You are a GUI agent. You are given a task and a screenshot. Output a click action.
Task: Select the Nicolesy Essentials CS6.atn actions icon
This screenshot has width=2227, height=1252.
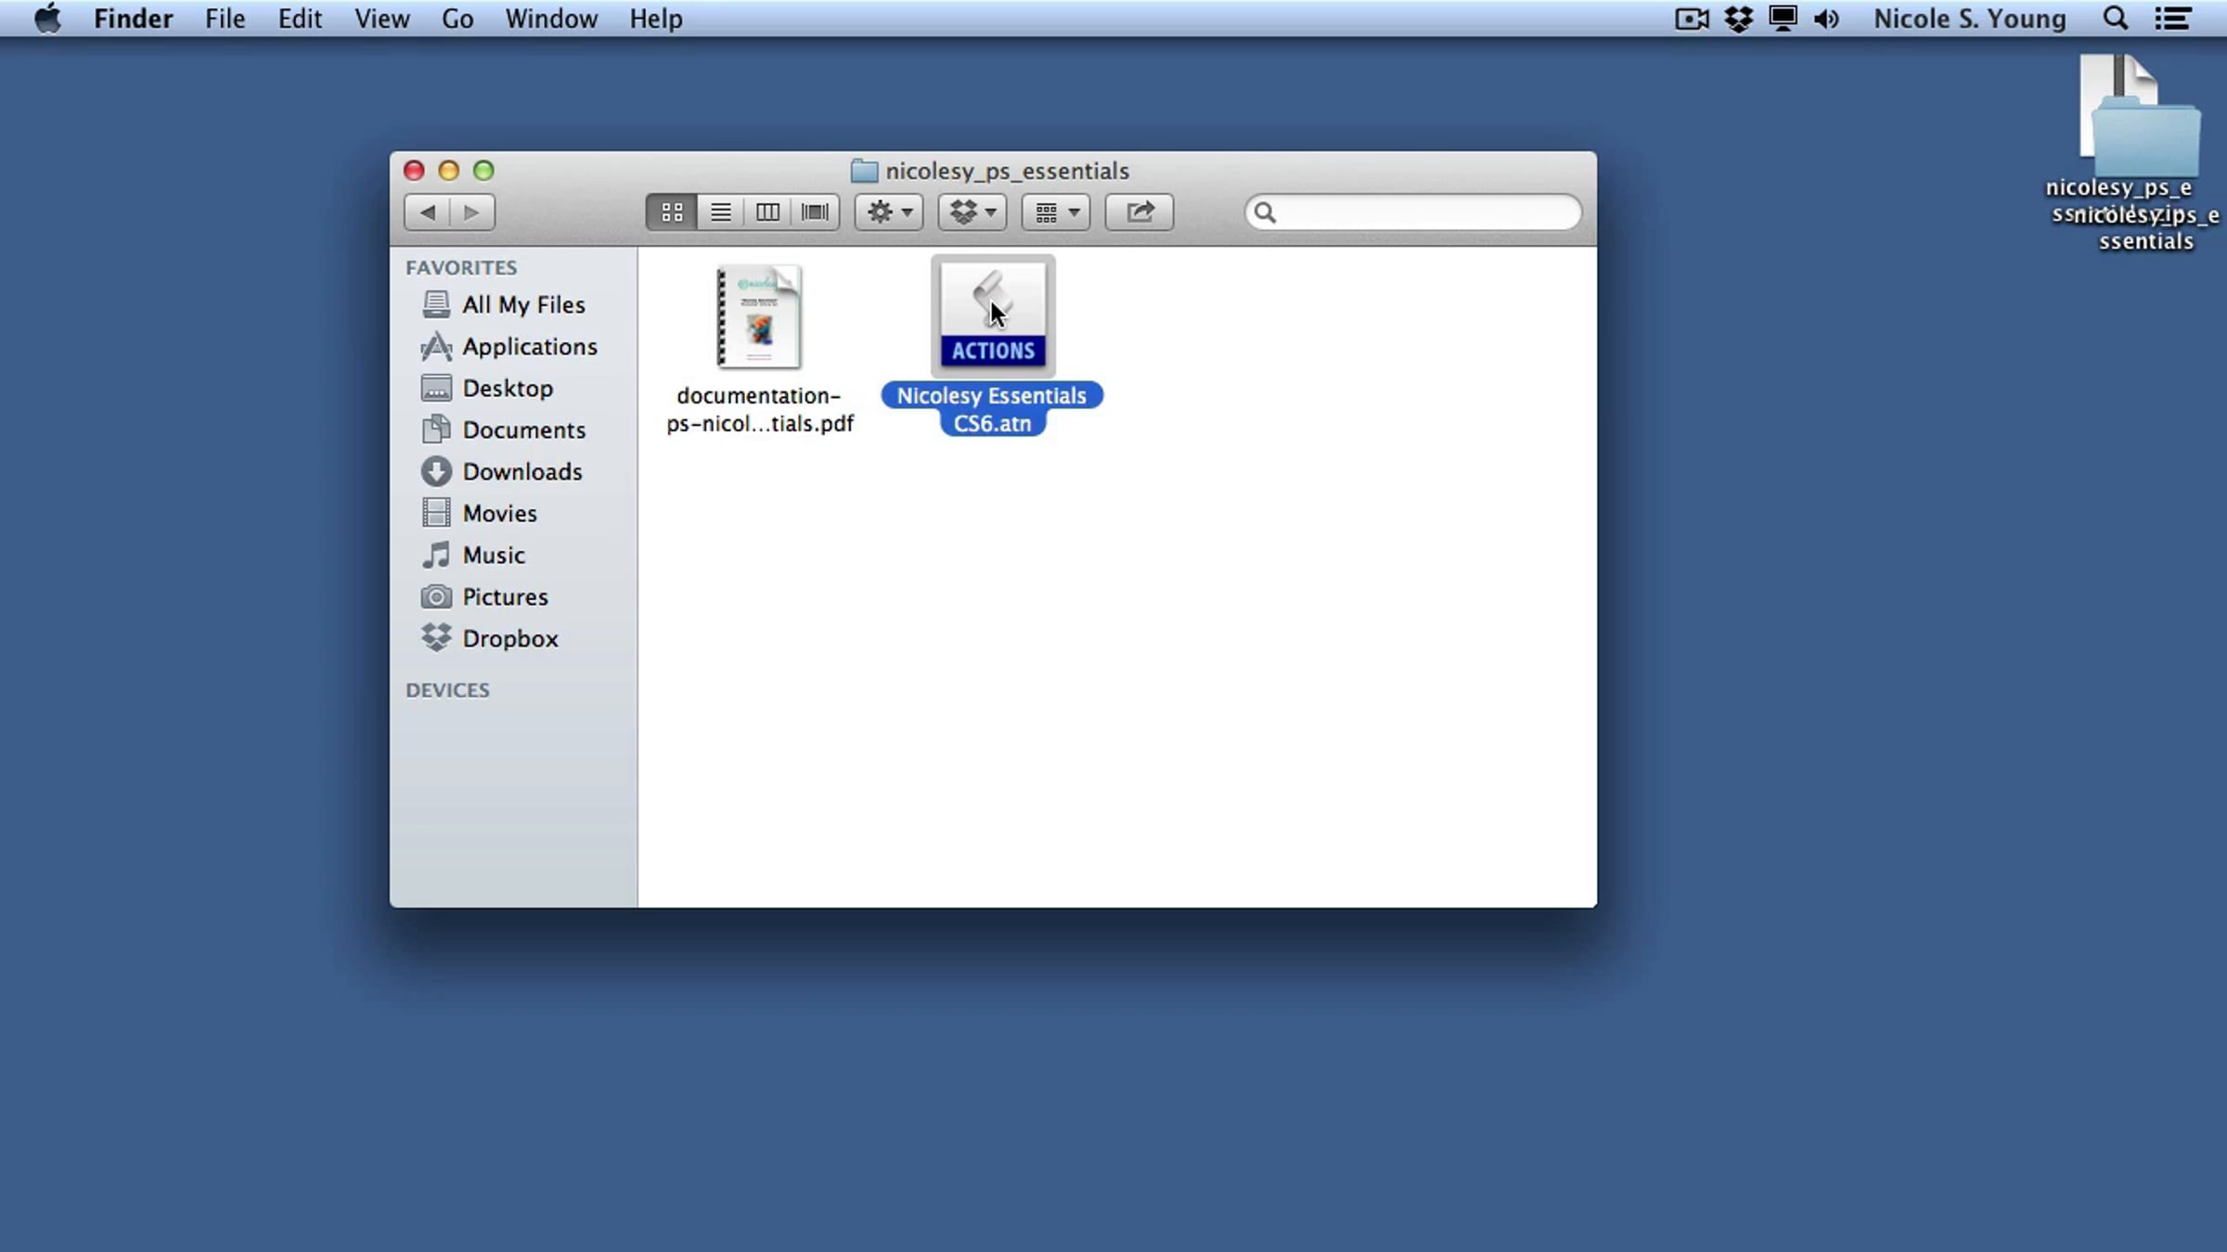coord(993,314)
